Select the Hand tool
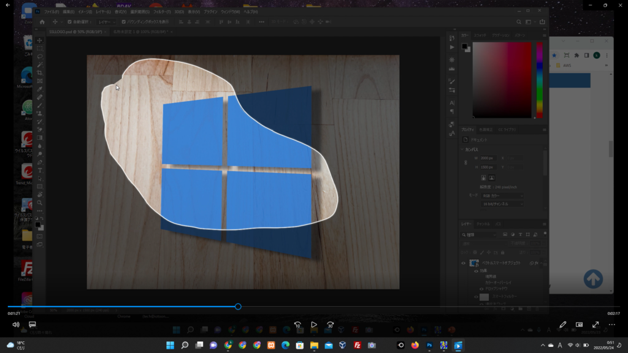This screenshot has height=353, width=628. (x=40, y=194)
